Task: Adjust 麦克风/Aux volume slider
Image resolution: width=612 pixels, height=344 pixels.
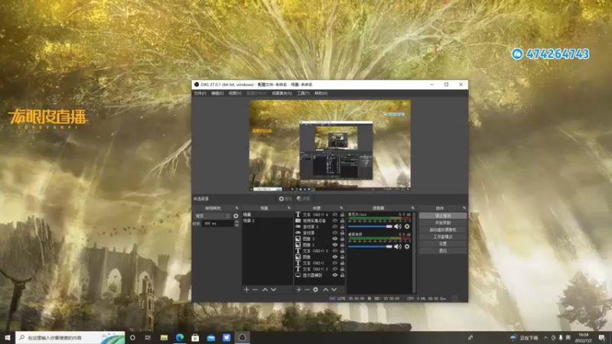Action: tap(370, 226)
